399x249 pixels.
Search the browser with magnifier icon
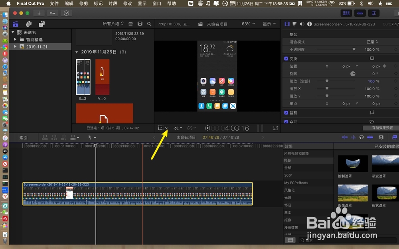pos(149,24)
